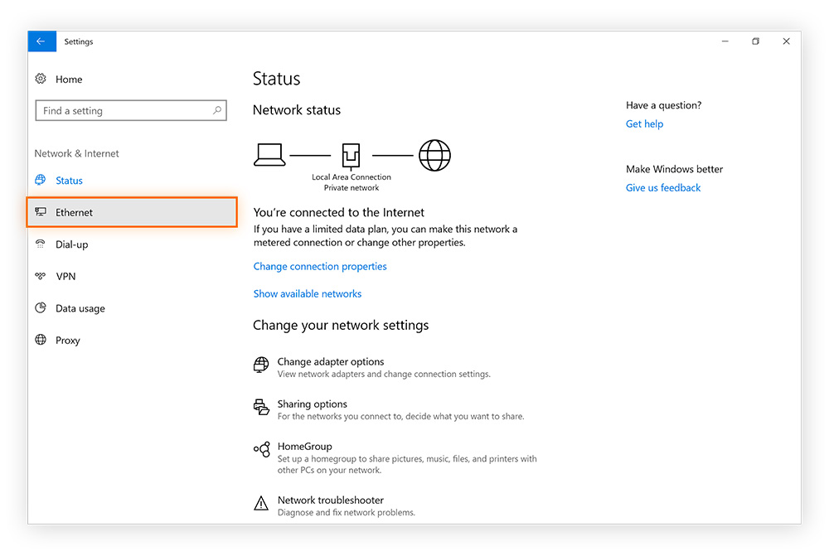The width and height of the screenshot is (829, 556).
Task: Click the Sharing options icon
Action: pyautogui.click(x=260, y=407)
